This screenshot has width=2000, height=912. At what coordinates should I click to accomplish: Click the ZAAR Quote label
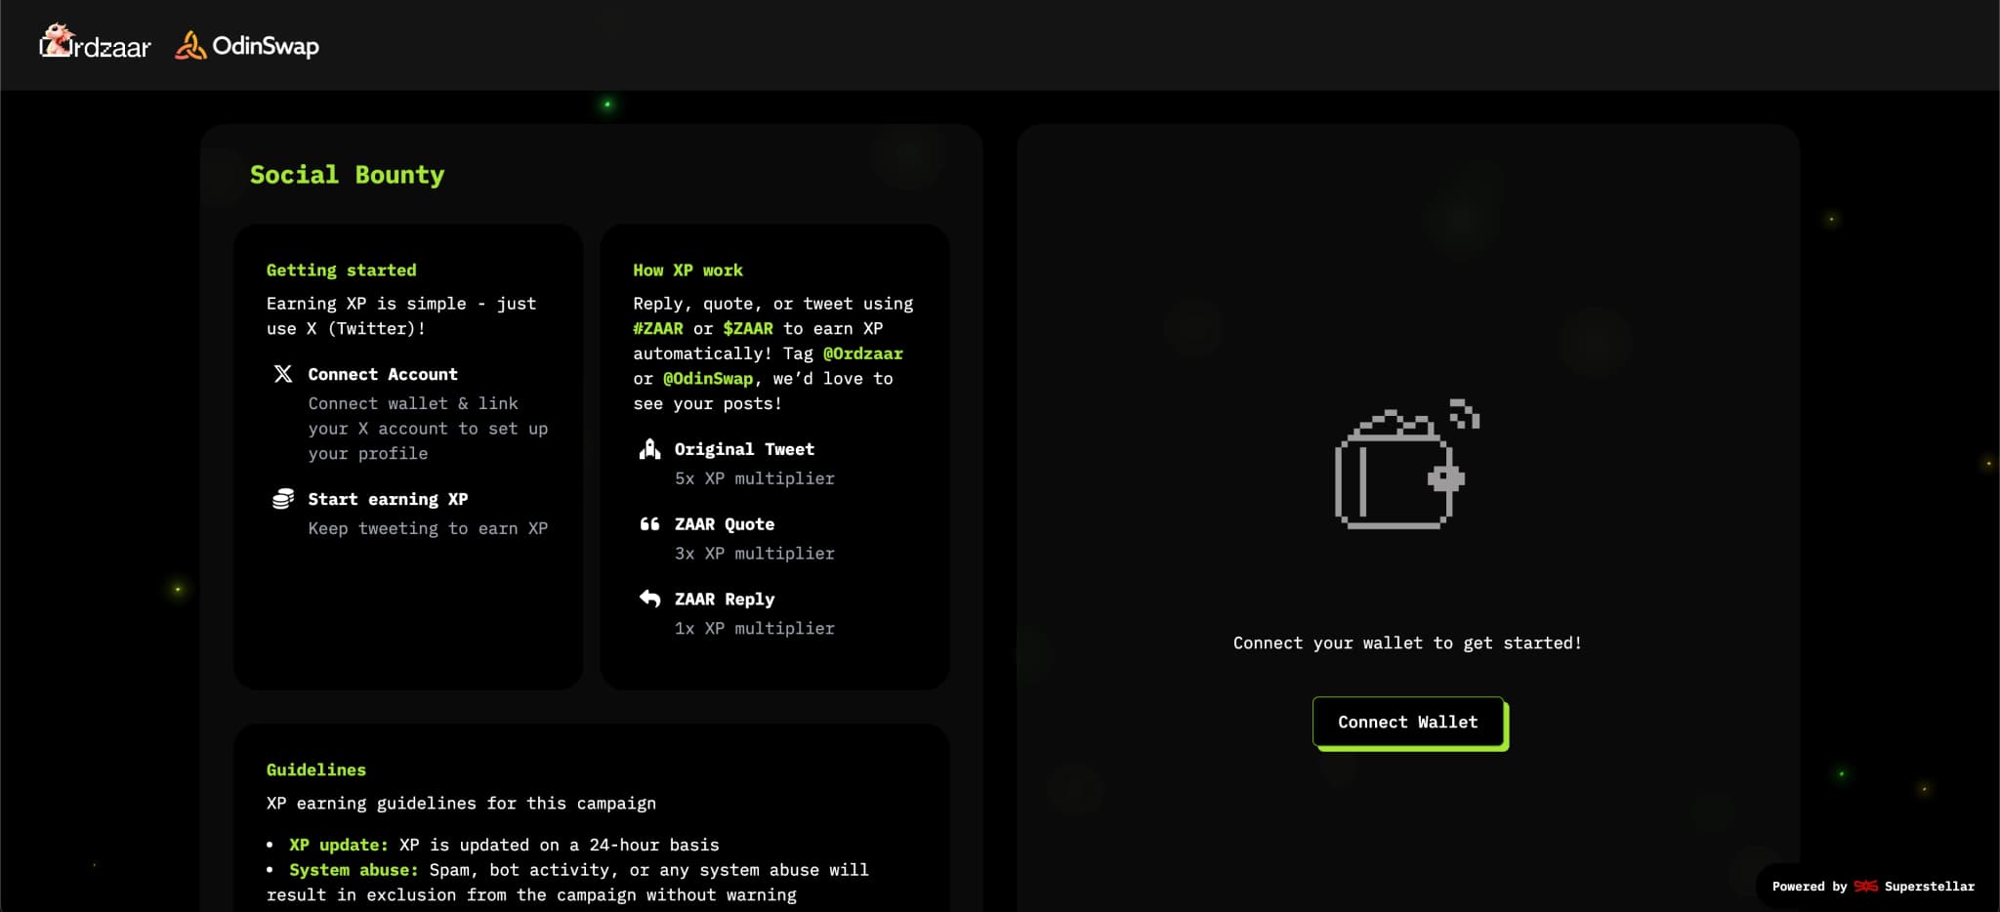click(725, 524)
